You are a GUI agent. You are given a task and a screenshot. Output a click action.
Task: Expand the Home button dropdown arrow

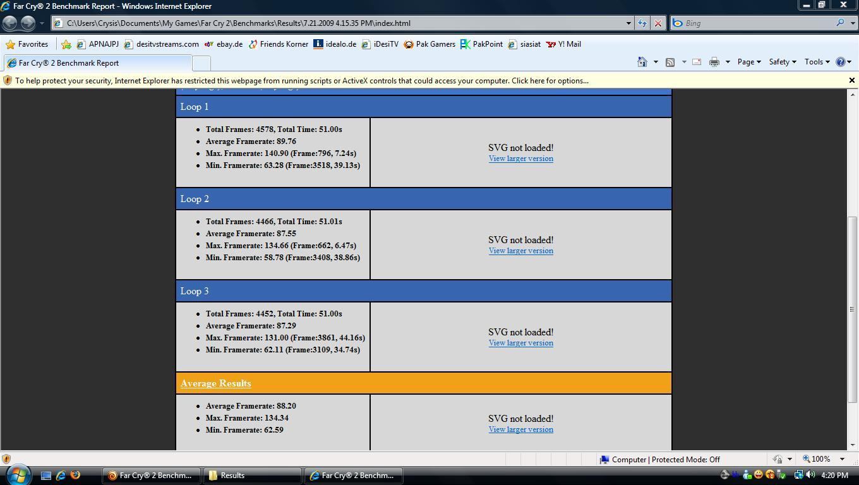[655, 62]
